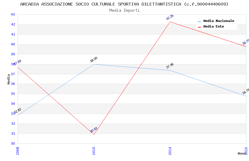Click the 30.93 data point label

click(x=94, y=130)
